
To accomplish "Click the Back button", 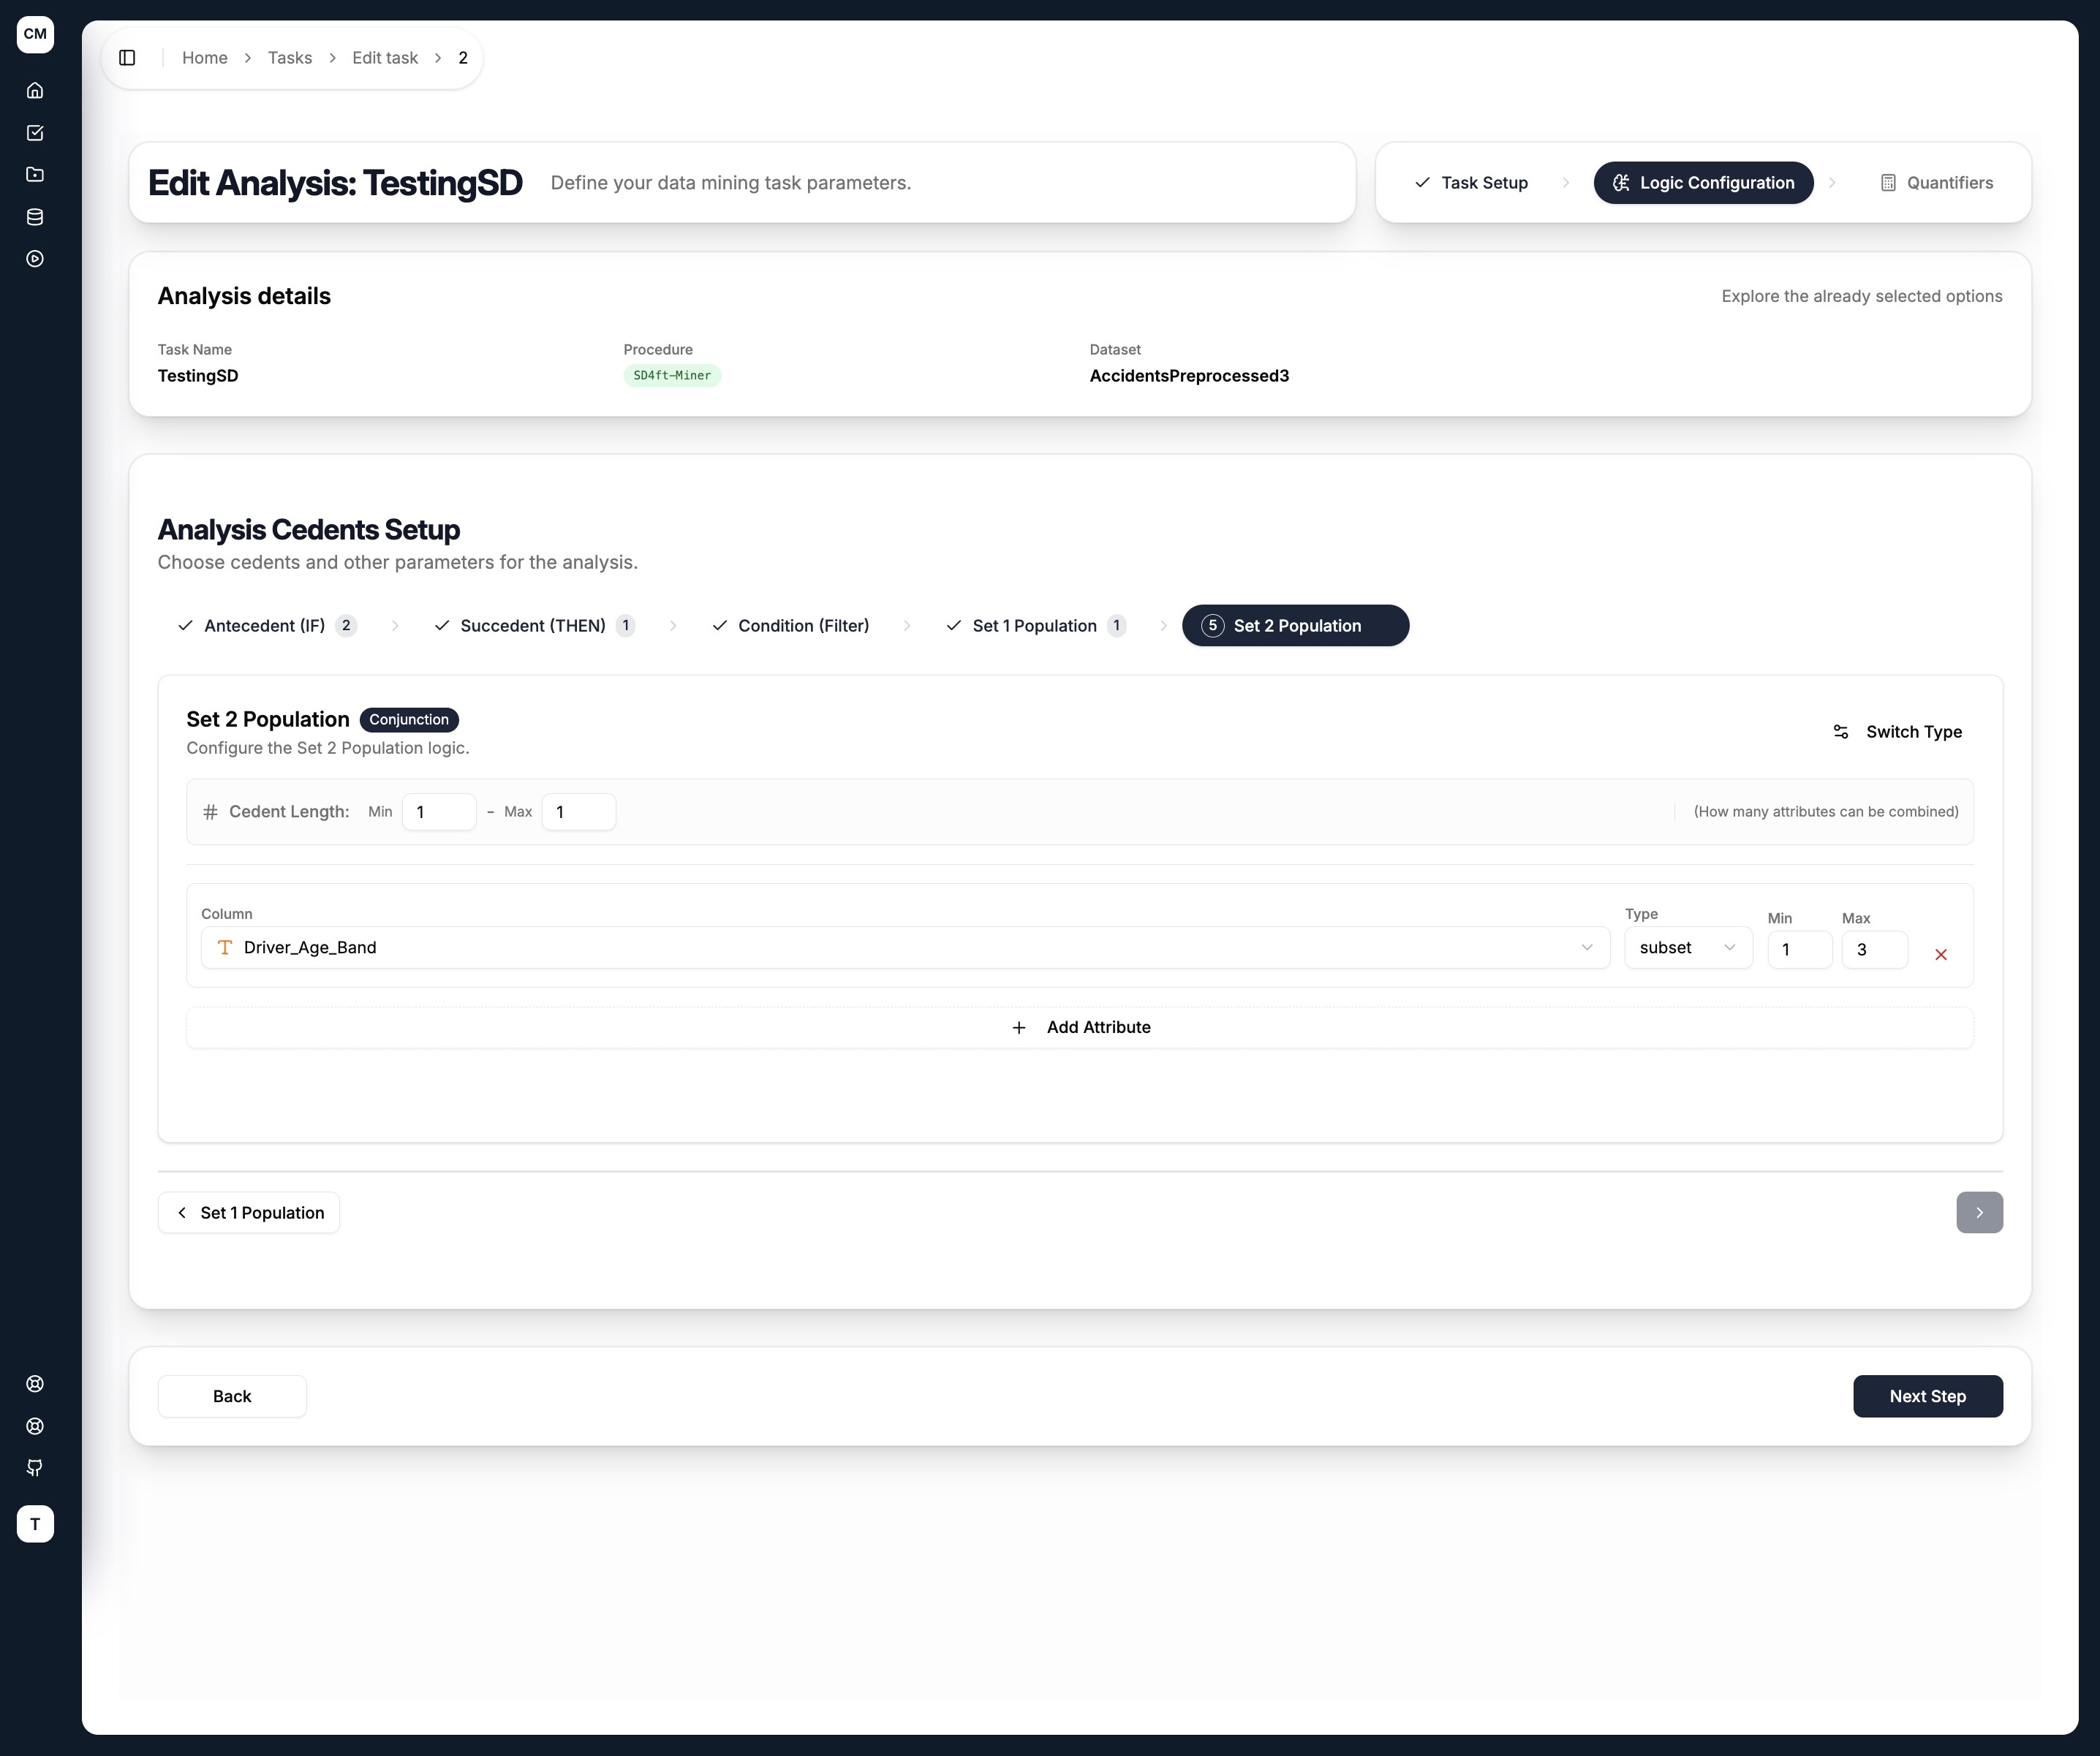I will 232,1396.
